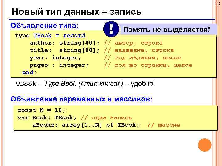Click the field "author: string[40];"

(x=64, y=43)
